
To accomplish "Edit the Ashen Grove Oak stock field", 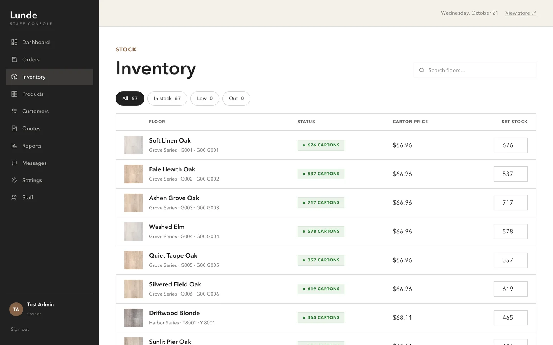I will coord(511,203).
